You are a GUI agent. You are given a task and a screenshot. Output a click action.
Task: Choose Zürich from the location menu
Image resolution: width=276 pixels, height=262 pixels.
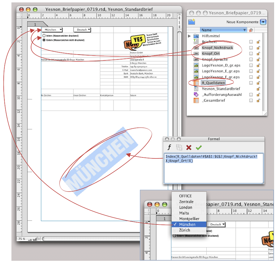pyautogui.click(x=184, y=230)
